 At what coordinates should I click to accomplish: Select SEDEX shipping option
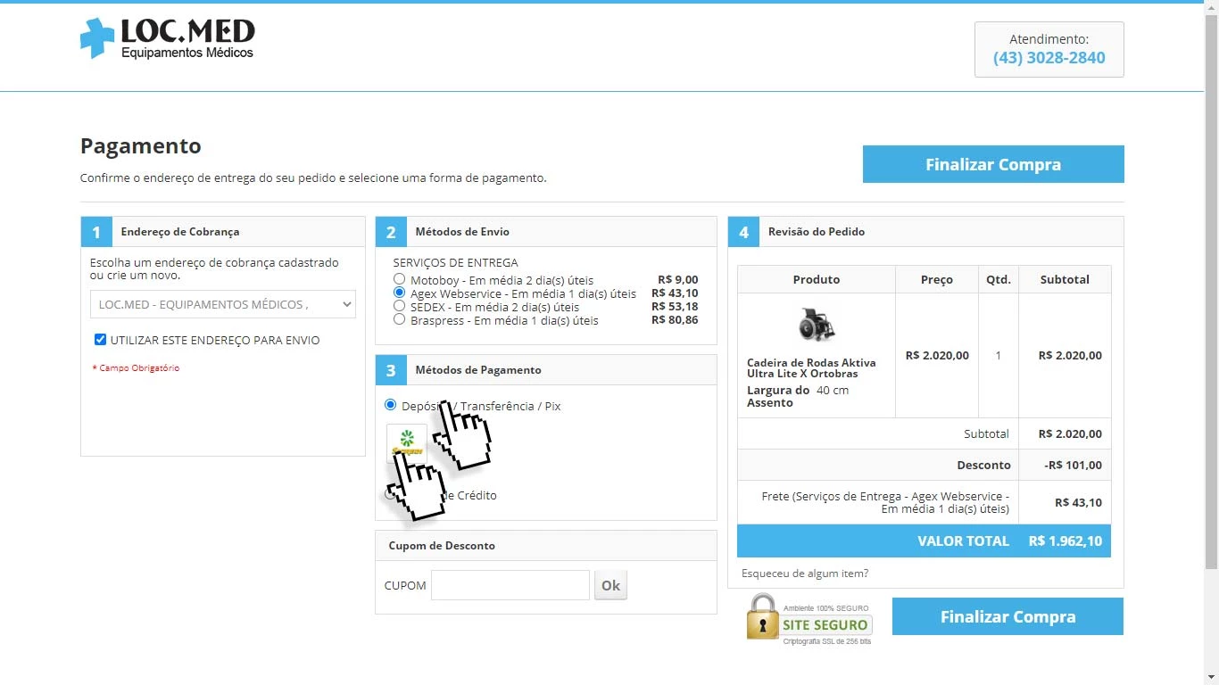point(399,306)
